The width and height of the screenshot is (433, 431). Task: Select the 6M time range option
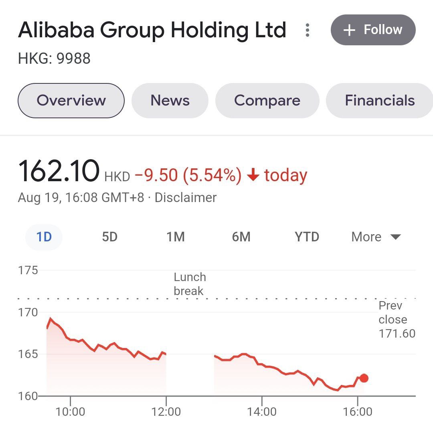pos(241,237)
